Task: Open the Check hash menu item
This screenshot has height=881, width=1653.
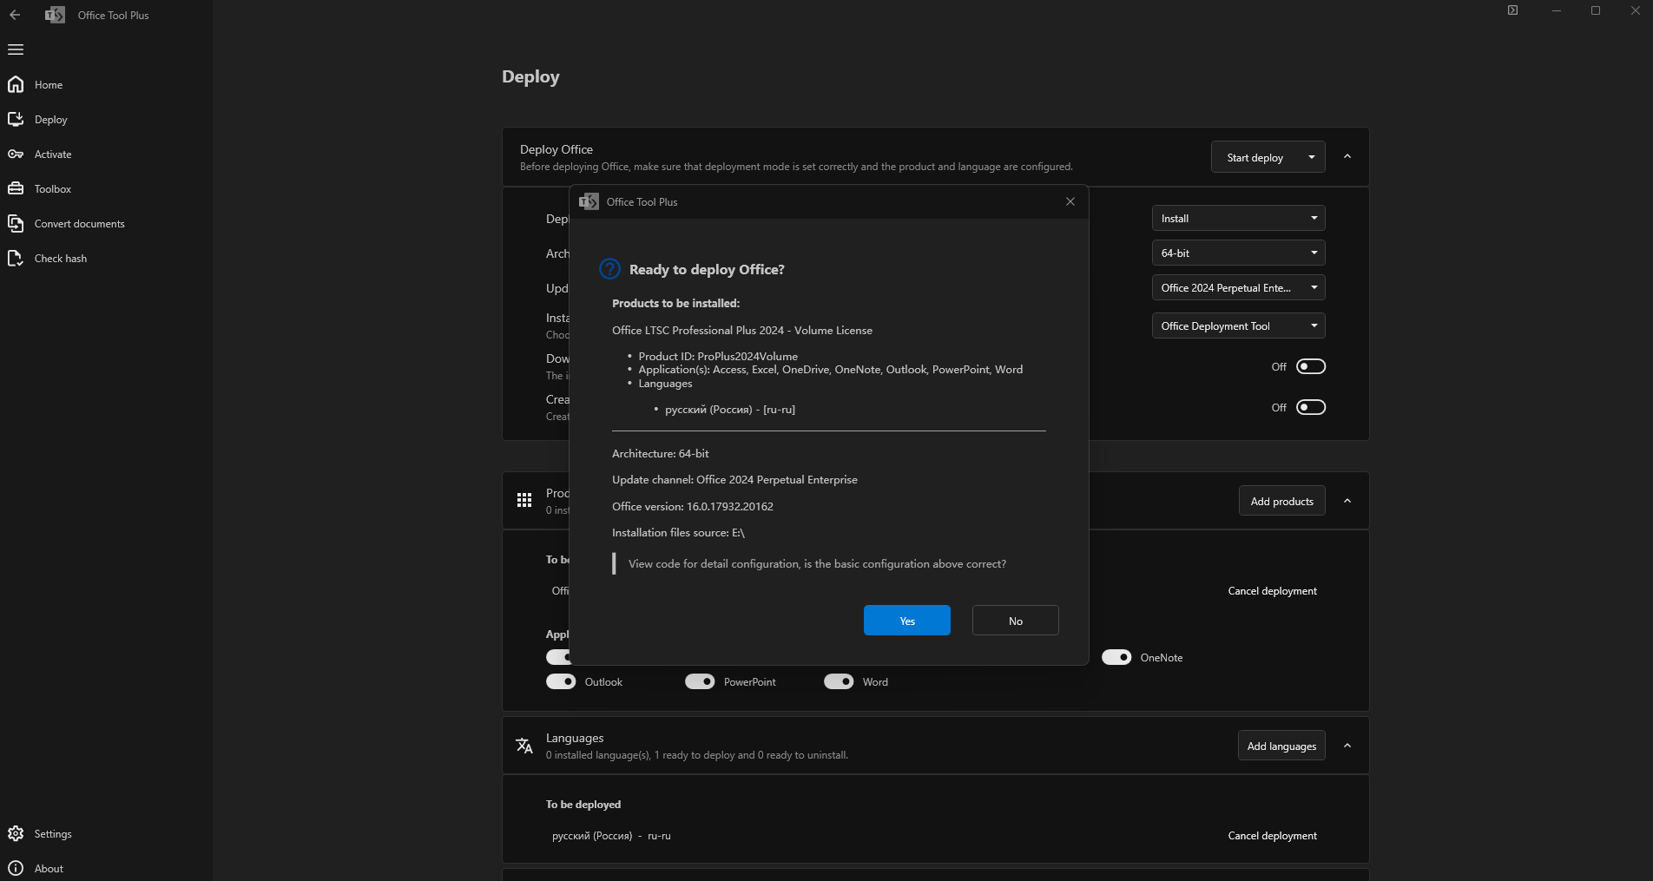Action: click(106, 258)
